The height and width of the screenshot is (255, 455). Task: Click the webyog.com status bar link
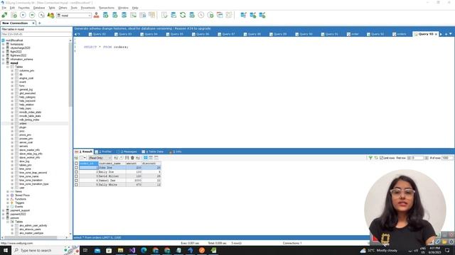click(x=16, y=243)
